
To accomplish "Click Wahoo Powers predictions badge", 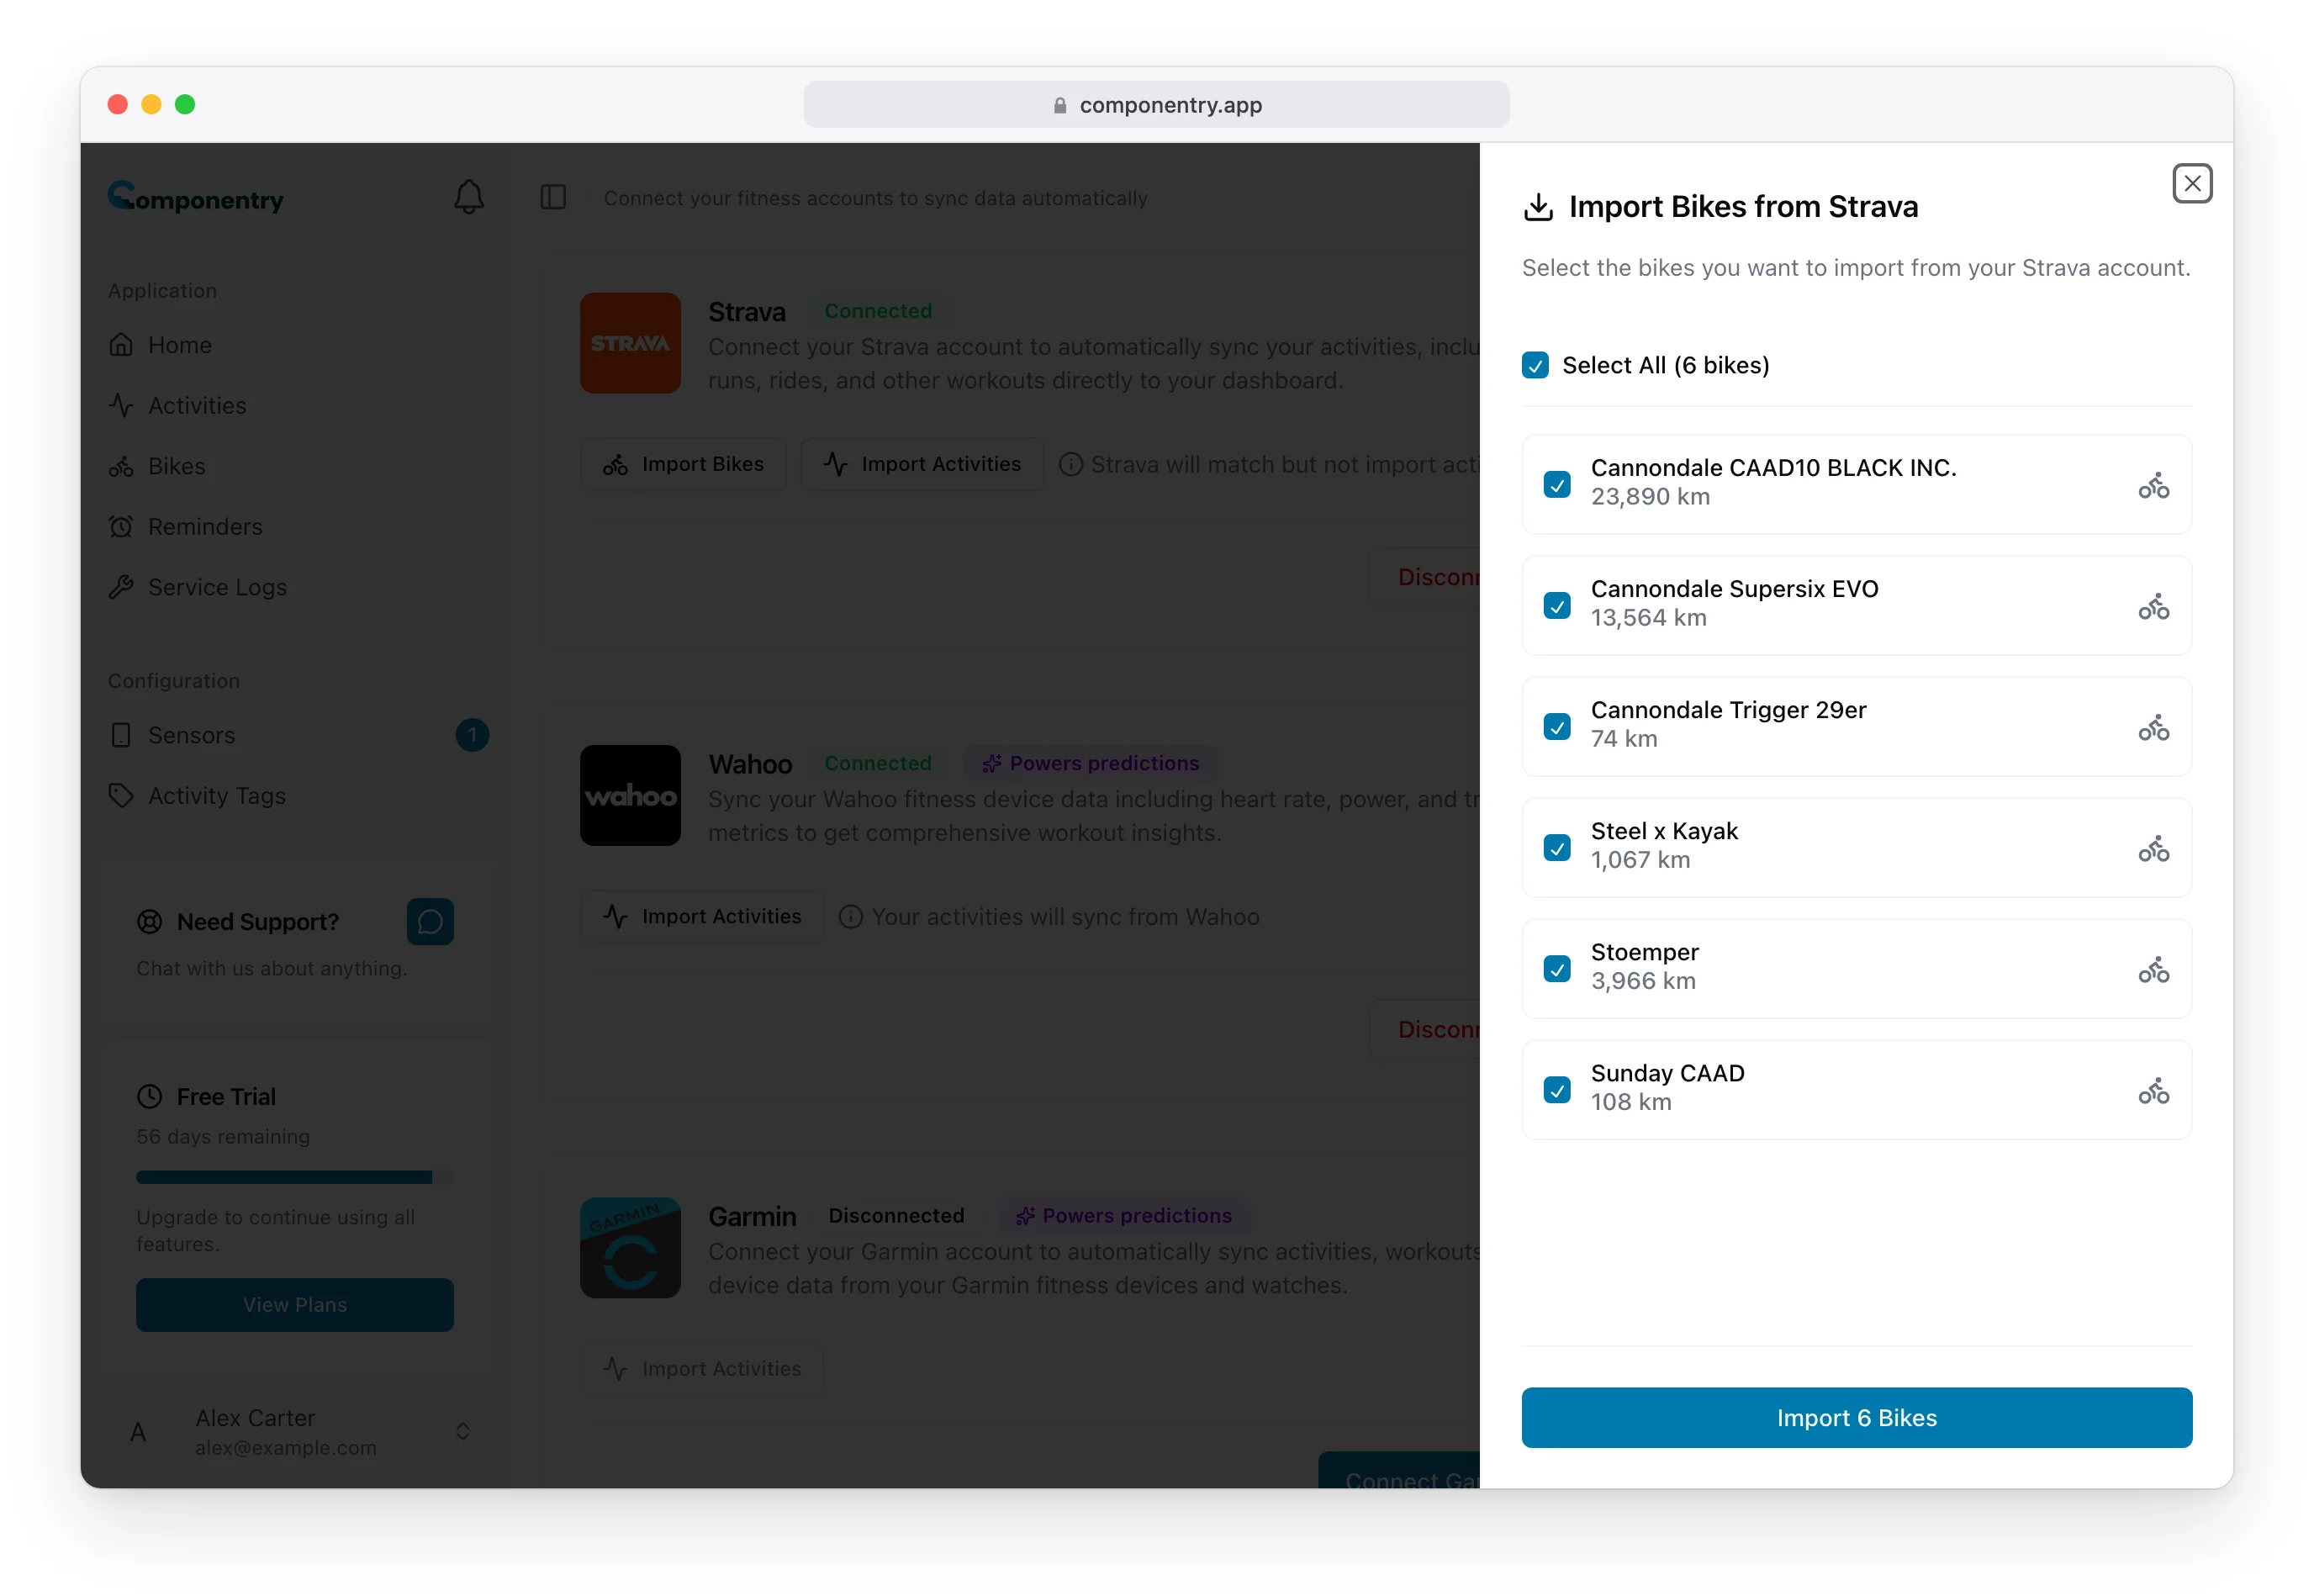I will (1090, 763).
